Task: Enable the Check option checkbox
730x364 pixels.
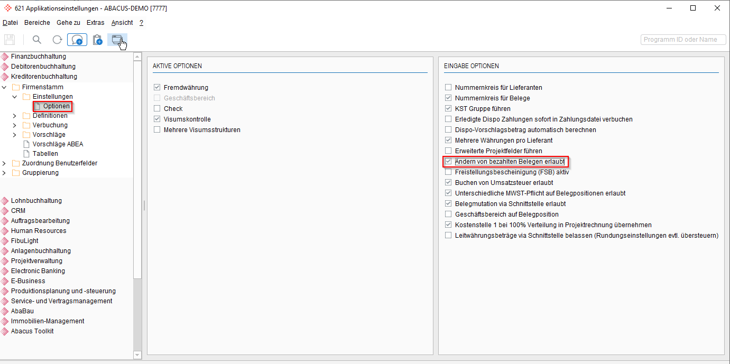Action: (x=157, y=109)
